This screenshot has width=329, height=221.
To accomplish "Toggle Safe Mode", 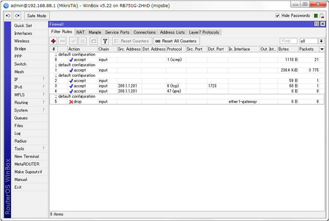I will 36,16.
